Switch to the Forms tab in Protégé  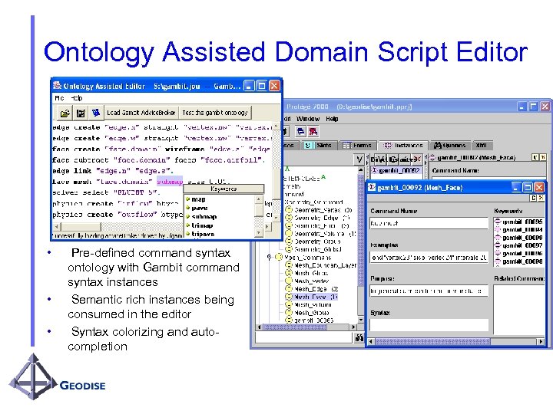point(357,145)
